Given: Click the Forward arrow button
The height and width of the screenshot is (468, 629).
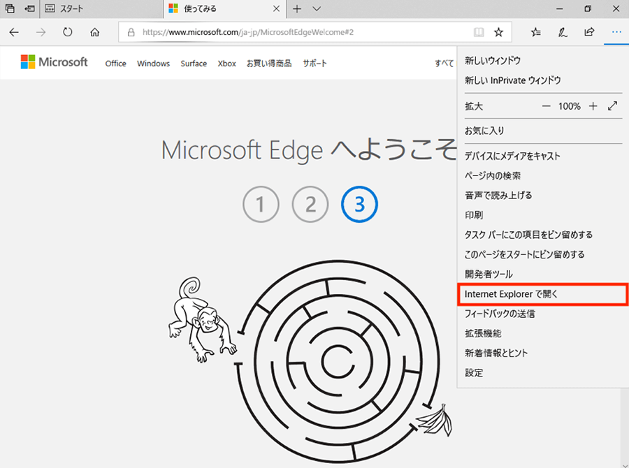Looking at the screenshot, I should coord(41,32).
